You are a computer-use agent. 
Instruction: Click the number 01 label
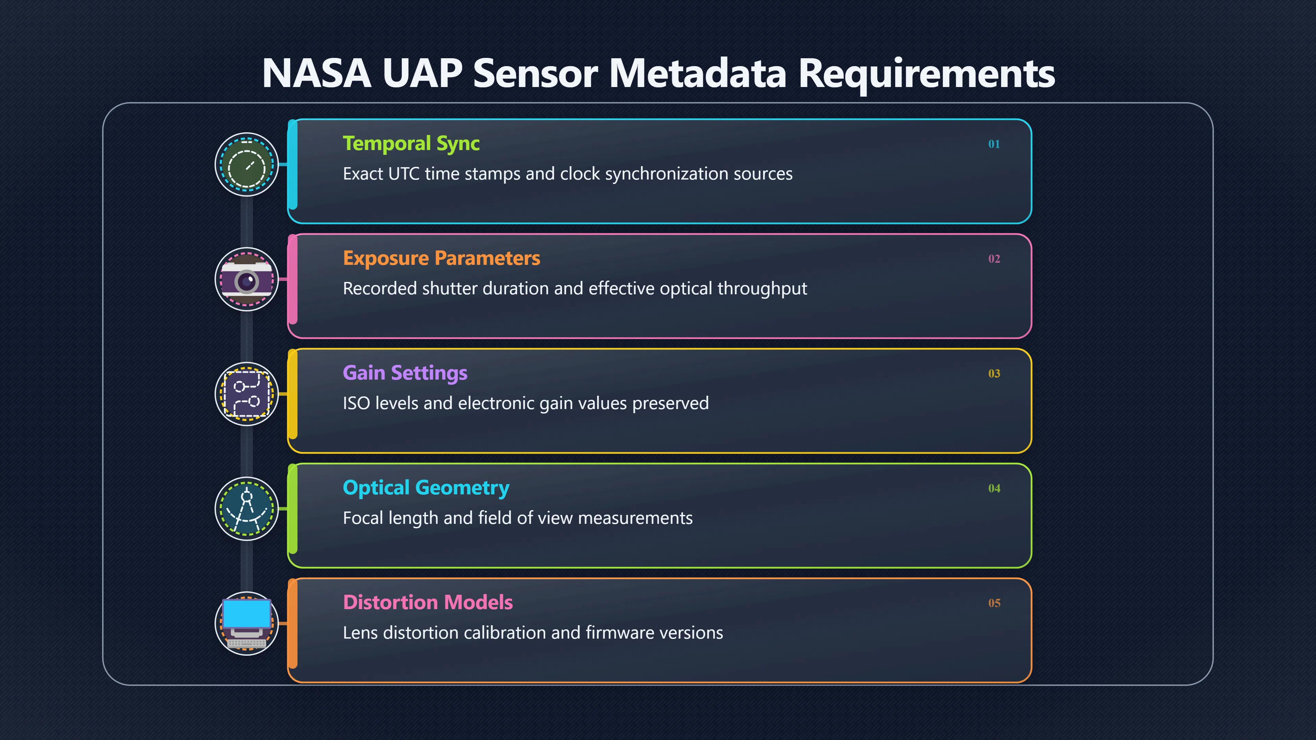[994, 144]
